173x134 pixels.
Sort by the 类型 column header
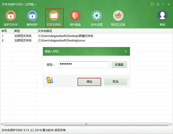point(25,31)
